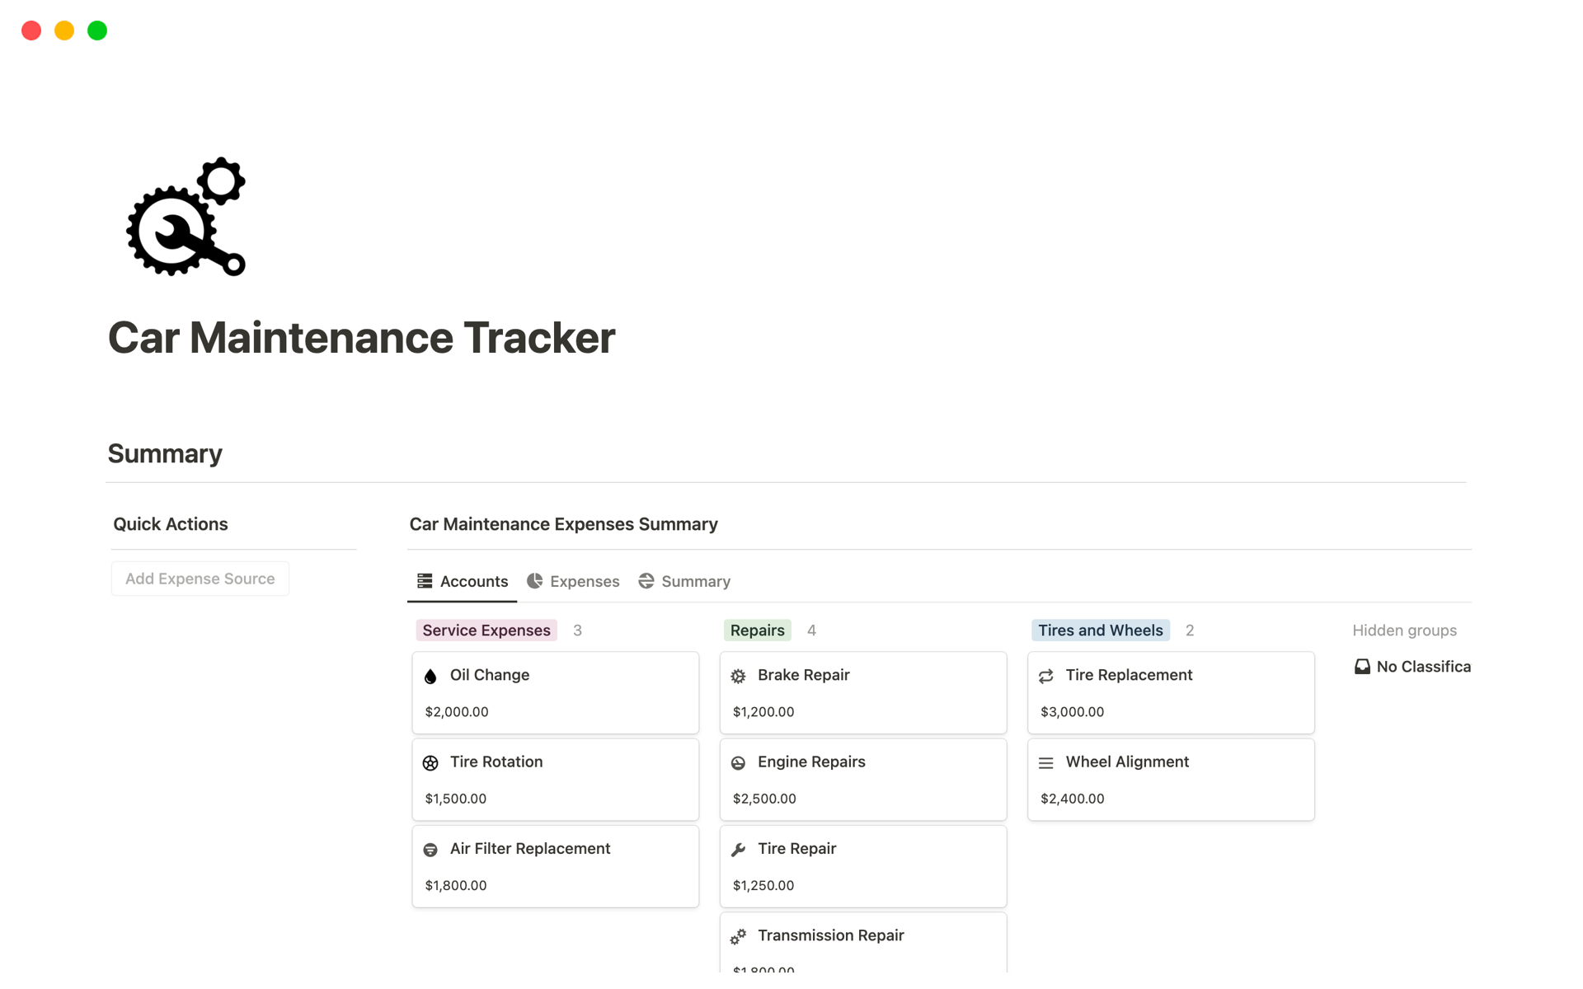Click the alignment lines icon on Wheel Alignment card
Viewport: 1583px width, 989px height.
[1045, 762]
